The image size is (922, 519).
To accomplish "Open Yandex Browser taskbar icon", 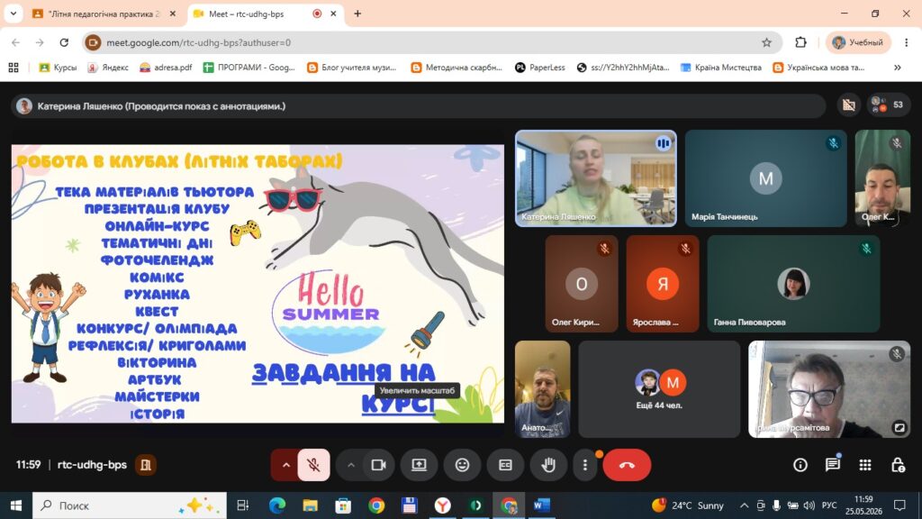I will [x=443, y=505].
